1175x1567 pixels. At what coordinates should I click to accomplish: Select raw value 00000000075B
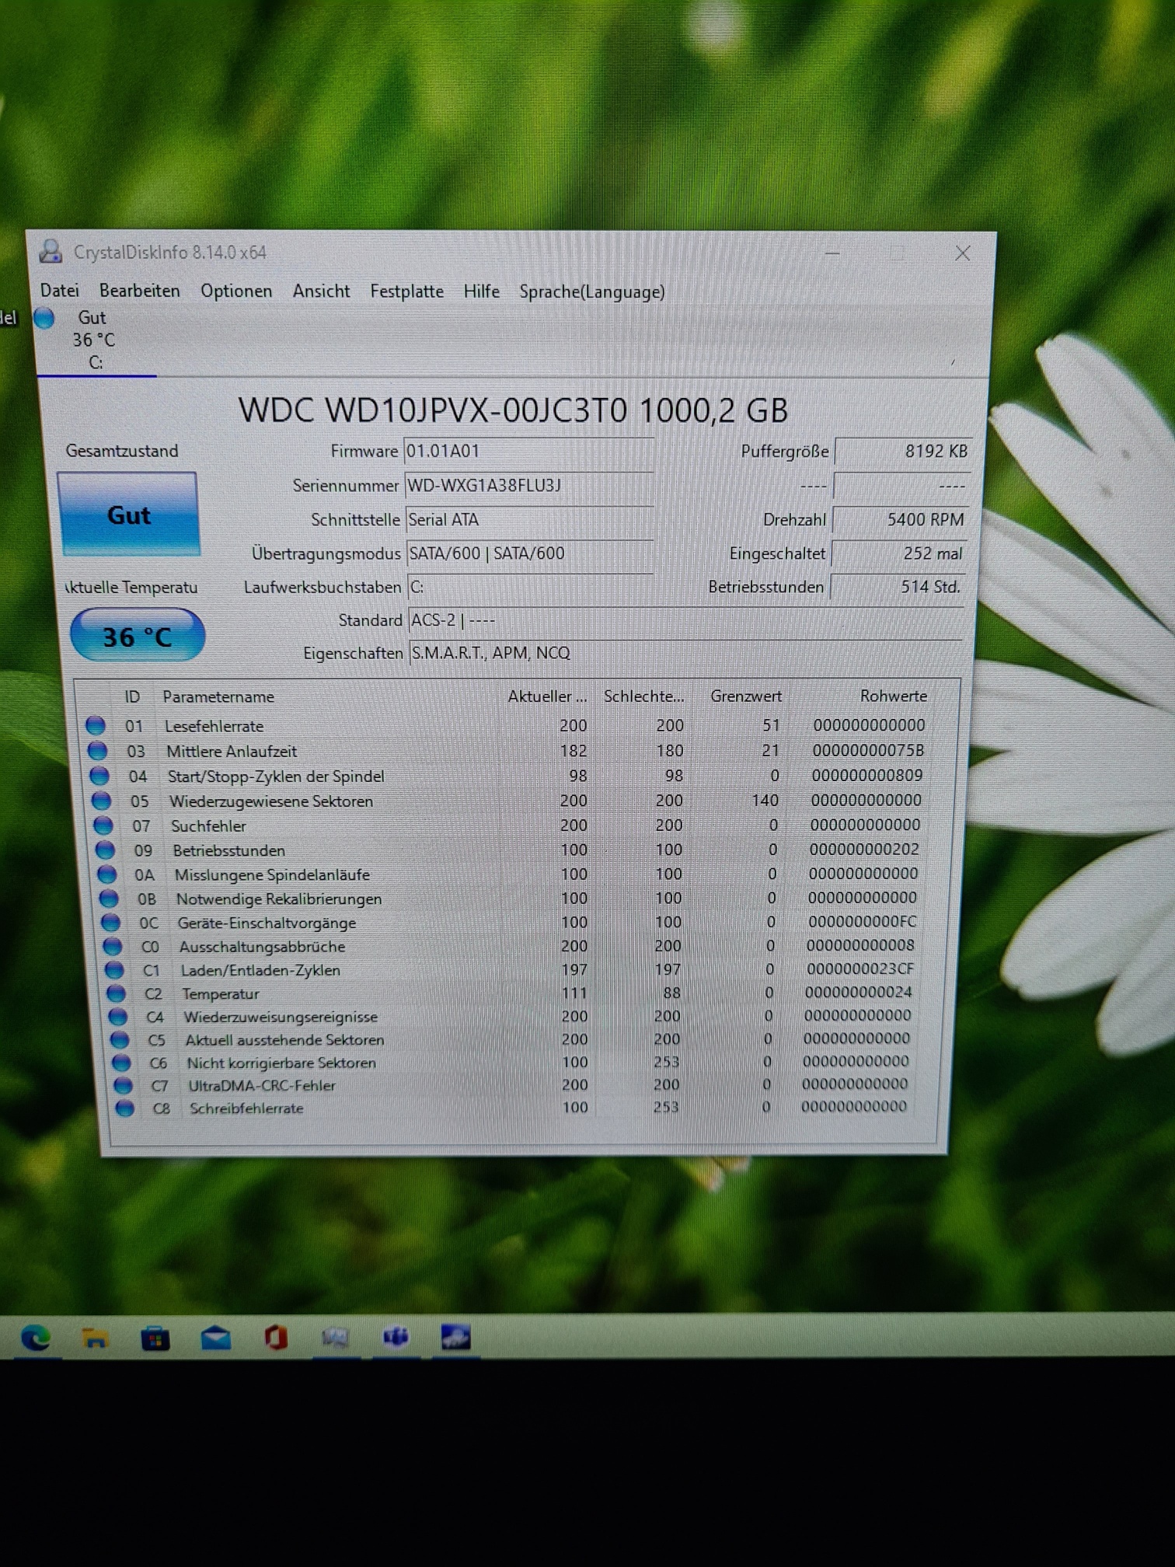coord(868,750)
